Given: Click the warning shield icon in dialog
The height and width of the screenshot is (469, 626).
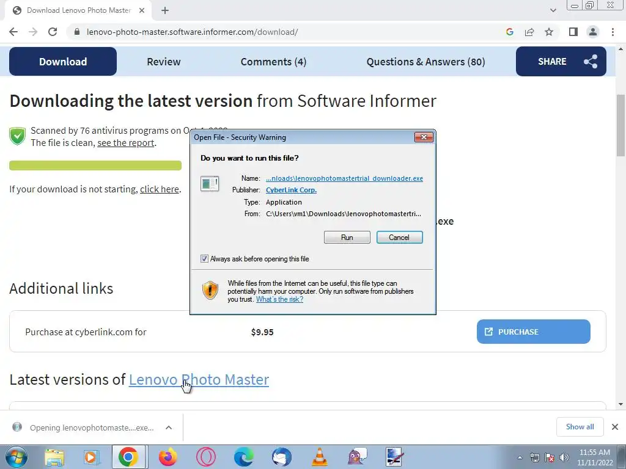Looking at the screenshot, I should (210, 290).
